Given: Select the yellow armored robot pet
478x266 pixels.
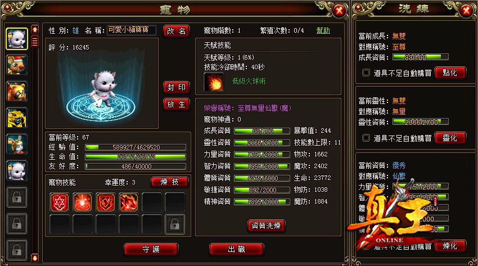Looking at the screenshot, I should 17,118.
